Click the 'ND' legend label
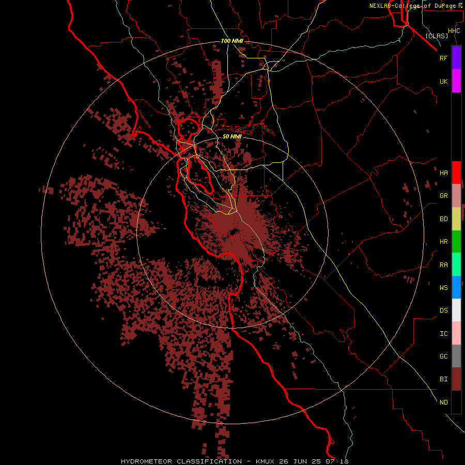The width and height of the screenshot is (465, 465). coord(443,402)
